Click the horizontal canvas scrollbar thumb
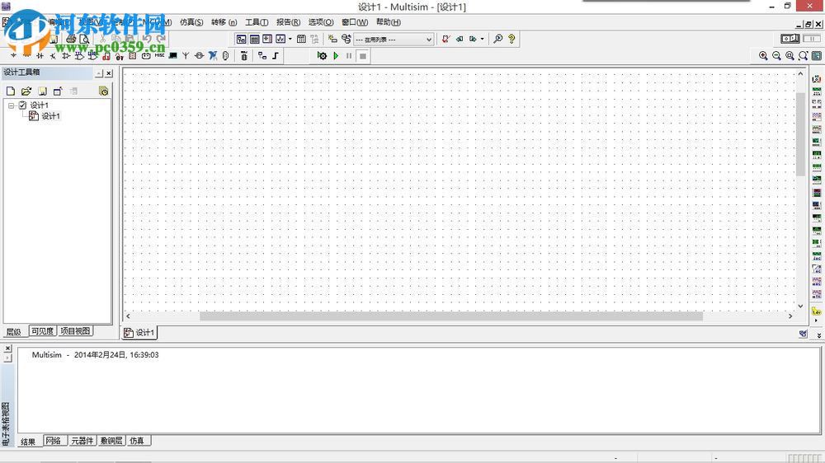This screenshot has width=825, height=463. 451,316
